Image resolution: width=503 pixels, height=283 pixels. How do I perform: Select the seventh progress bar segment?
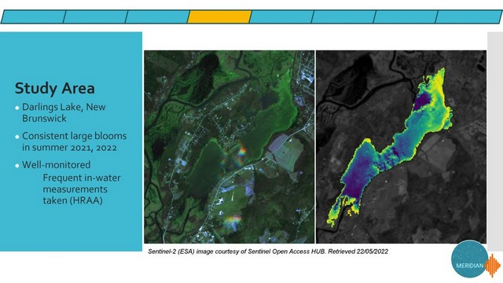tap(406, 17)
